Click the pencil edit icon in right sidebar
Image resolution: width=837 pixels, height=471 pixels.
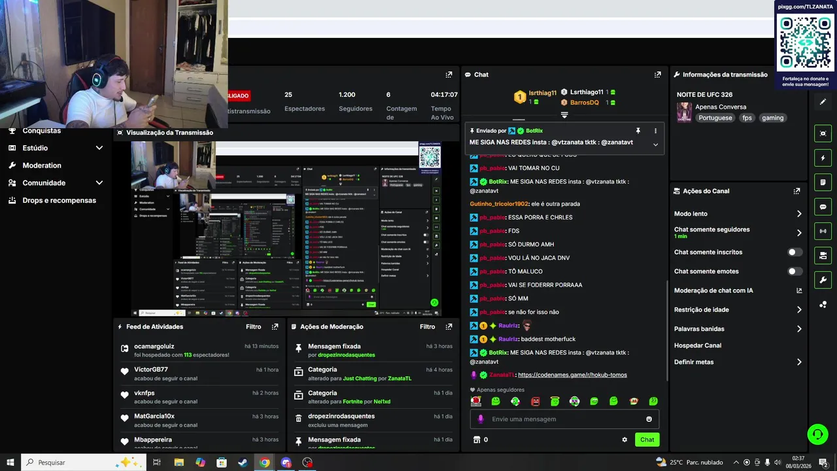823,101
